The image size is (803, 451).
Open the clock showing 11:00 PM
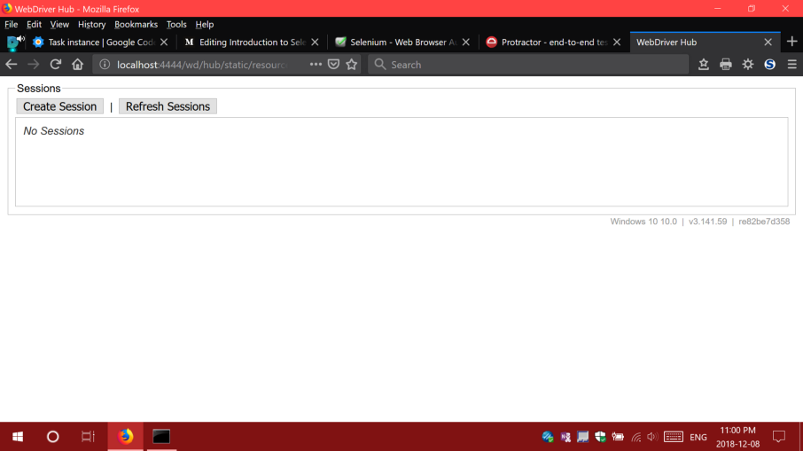(737, 437)
